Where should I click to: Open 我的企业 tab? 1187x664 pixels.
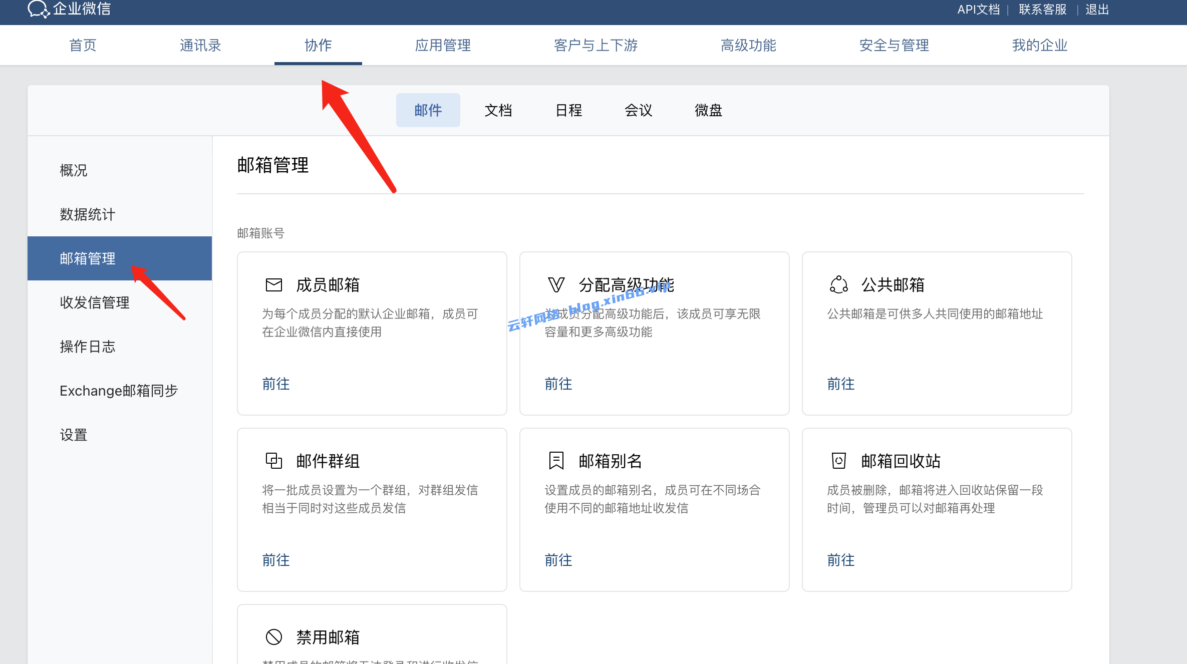pyautogui.click(x=1040, y=45)
